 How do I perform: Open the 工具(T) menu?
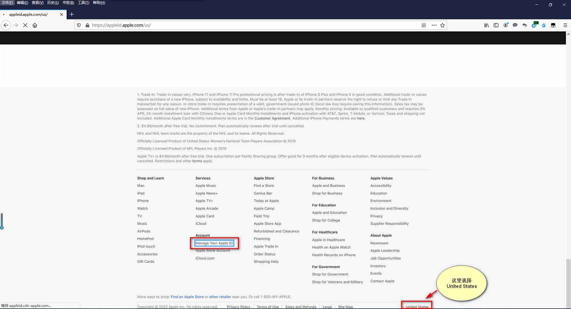click(83, 3)
